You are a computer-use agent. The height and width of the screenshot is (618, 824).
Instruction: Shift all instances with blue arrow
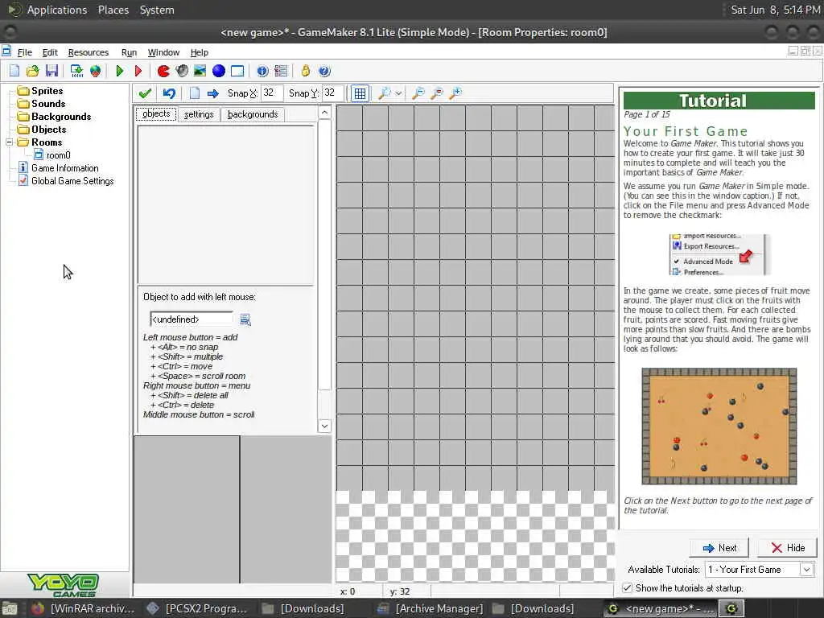(212, 93)
